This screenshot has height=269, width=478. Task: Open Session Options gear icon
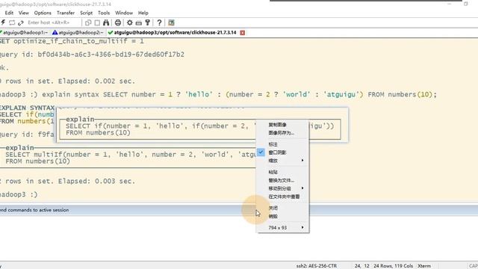130,22
